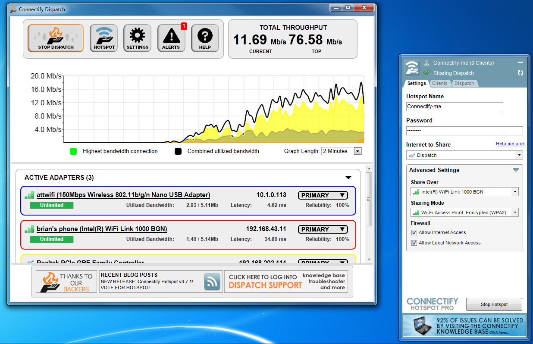Open the Hotspot panel icon
The width and height of the screenshot is (533, 344).
pos(103,37)
